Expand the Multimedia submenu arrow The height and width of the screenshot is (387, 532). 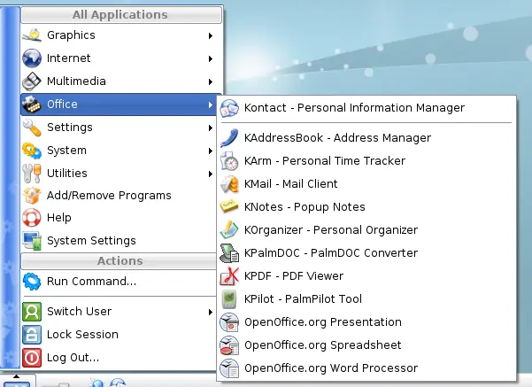(211, 81)
